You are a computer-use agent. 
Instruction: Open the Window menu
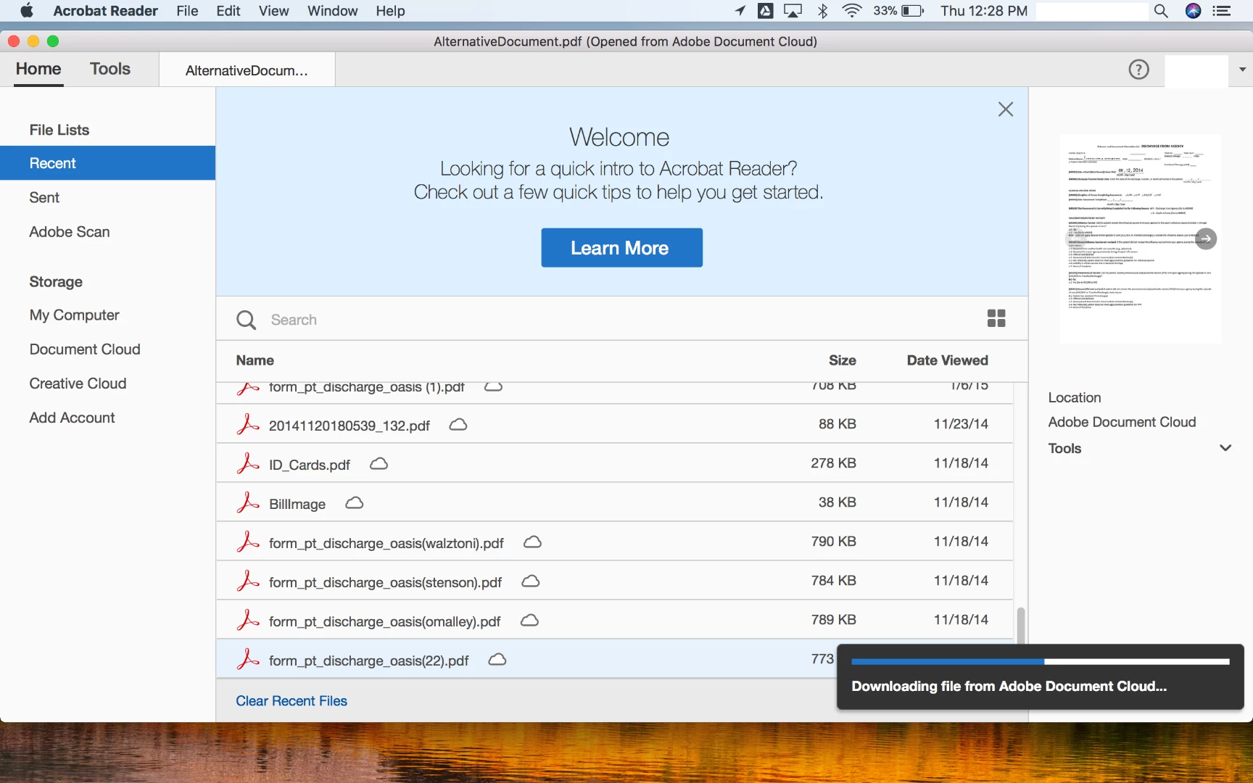click(x=333, y=11)
